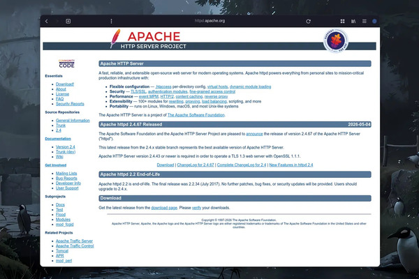This screenshot has height=279, width=419.
Task: Open the Download! sidebar link
Action: [65, 84]
